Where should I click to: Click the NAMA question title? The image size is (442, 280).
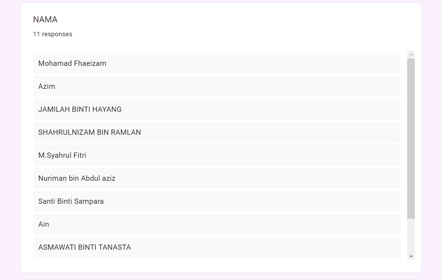45,20
